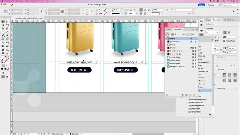Select the Pencil tool
Viewport: 240px width, 135px height.
7,36
